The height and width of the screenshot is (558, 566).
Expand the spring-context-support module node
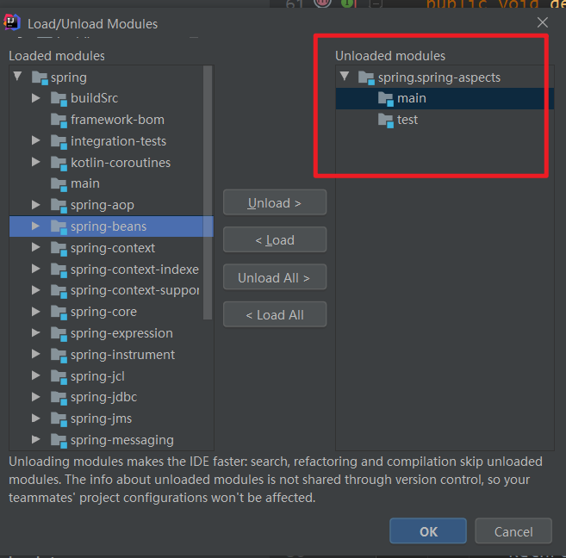(x=35, y=290)
